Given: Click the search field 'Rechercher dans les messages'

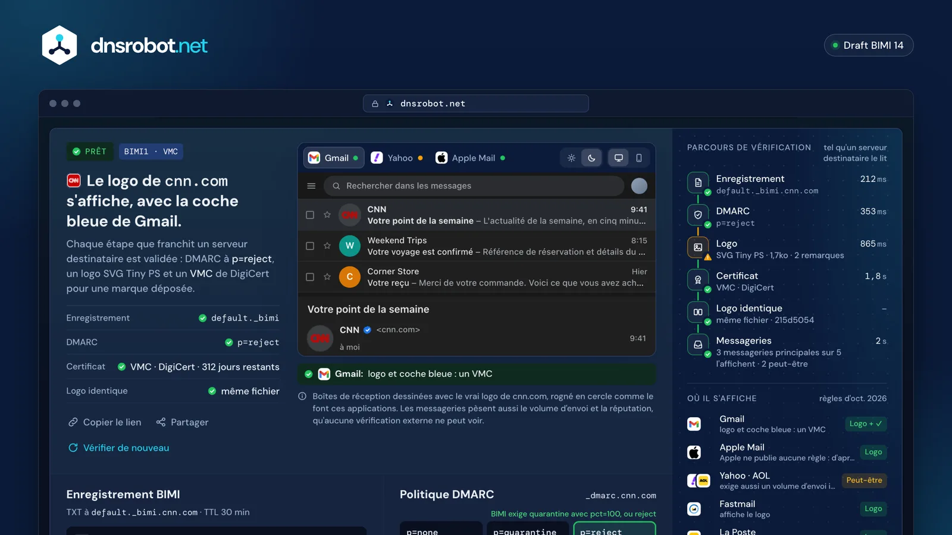Looking at the screenshot, I should (474, 186).
